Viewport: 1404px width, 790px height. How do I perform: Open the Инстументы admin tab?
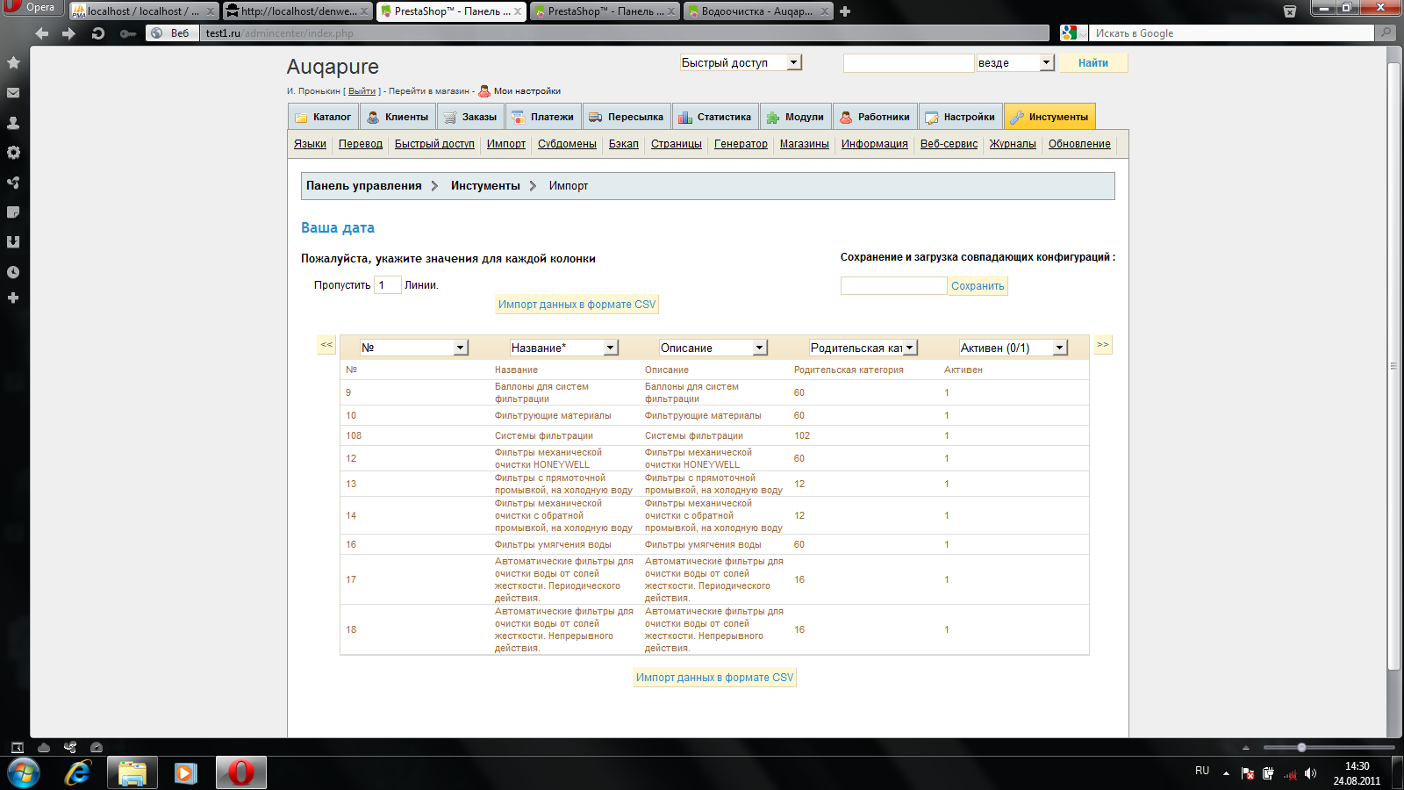pos(1049,117)
